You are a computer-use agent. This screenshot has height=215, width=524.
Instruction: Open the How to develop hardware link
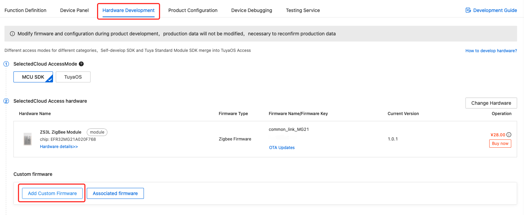(x=491, y=50)
